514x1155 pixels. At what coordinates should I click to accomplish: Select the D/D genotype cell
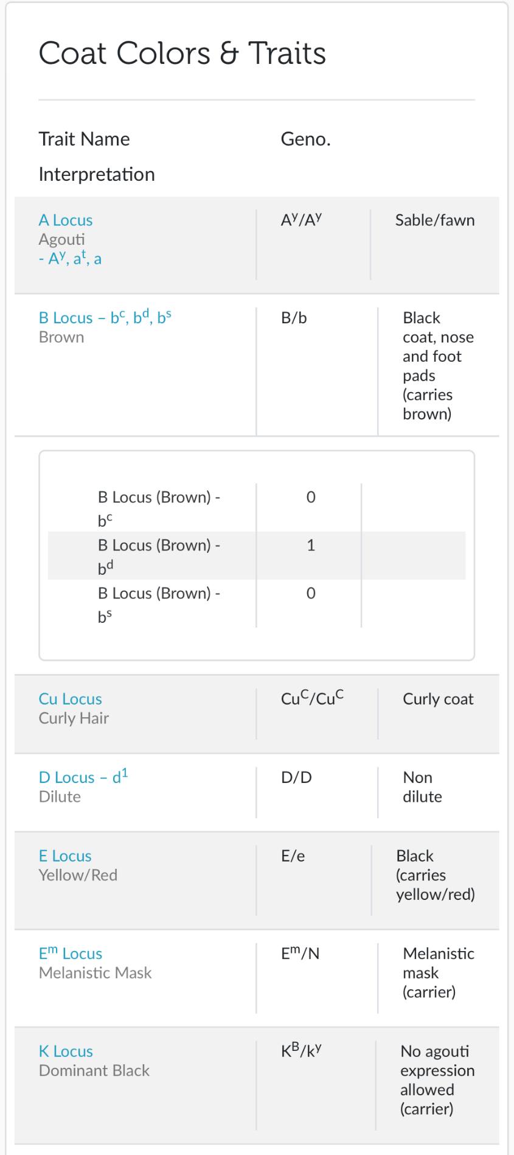(x=296, y=778)
